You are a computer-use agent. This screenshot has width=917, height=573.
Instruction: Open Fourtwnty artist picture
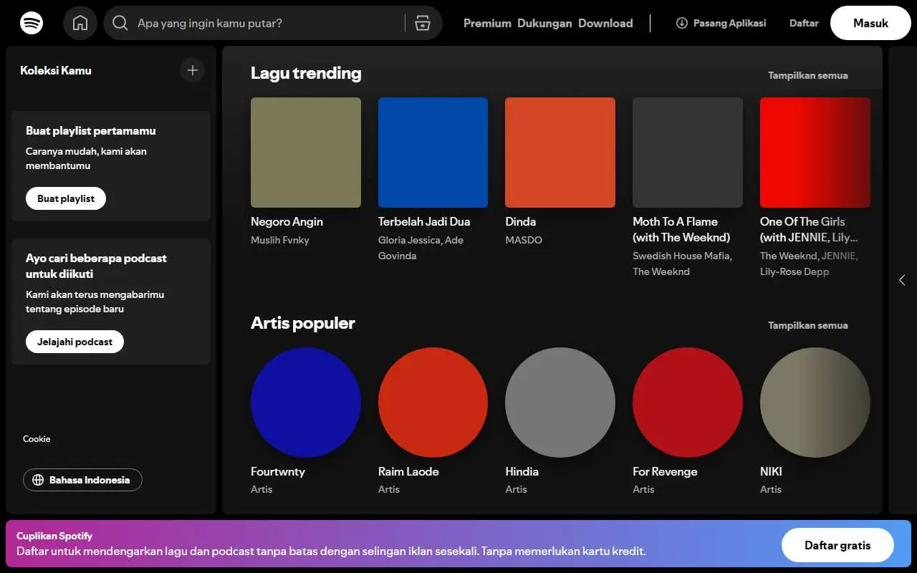(306, 403)
